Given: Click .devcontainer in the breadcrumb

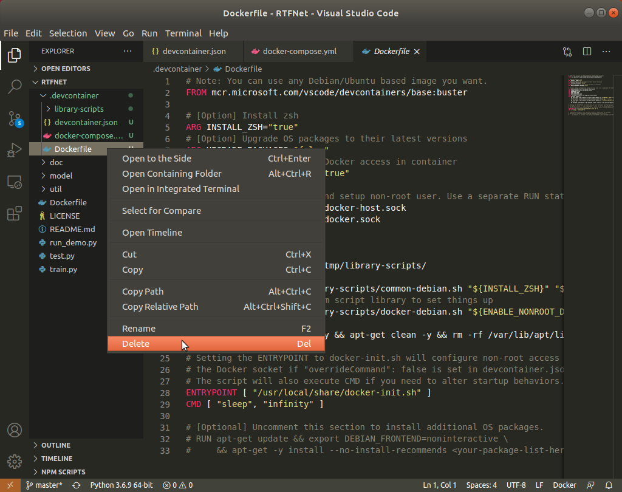Looking at the screenshot, I should [177, 69].
